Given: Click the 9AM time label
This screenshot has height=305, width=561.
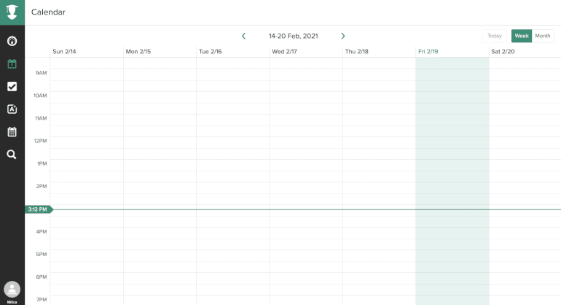Looking at the screenshot, I should (x=41, y=73).
